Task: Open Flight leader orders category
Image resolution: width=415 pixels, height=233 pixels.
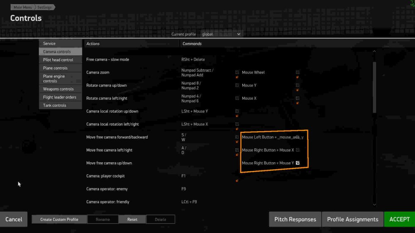Action: (x=60, y=97)
